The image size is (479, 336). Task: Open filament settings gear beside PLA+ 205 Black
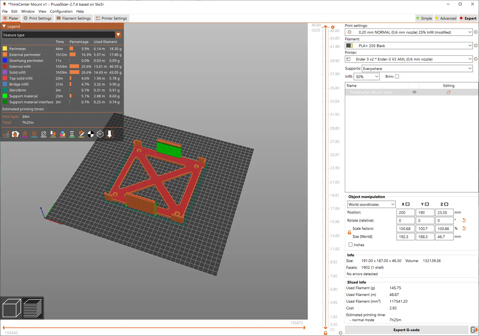(x=476, y=46)
